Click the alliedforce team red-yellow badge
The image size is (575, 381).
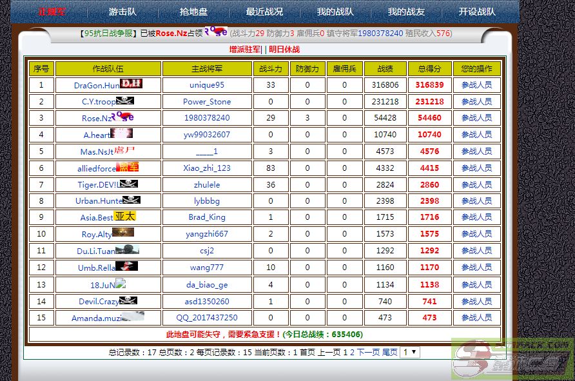(128, 167)
